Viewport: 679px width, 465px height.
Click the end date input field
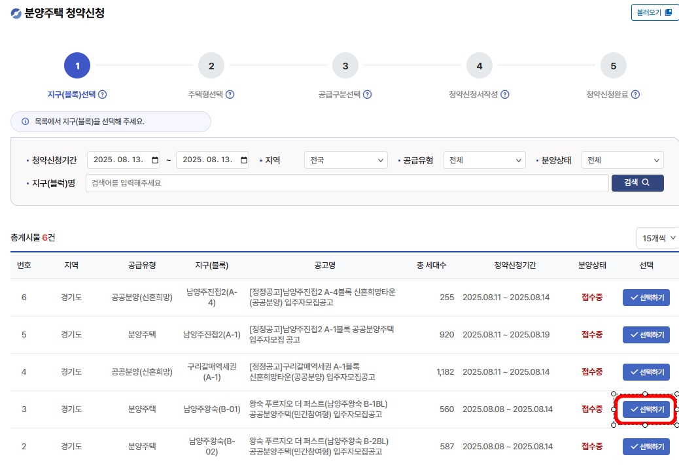tap(213, 160)
